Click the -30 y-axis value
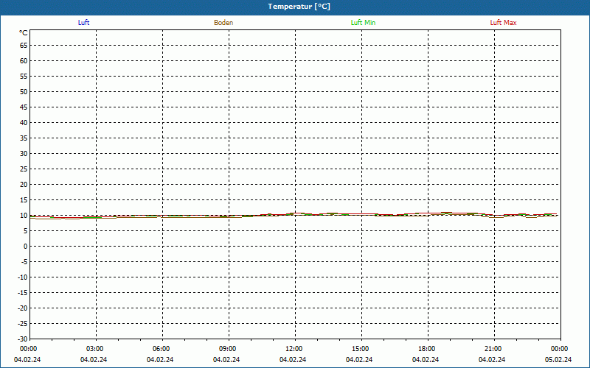Screen dimensions: 590x368 pos(23,339)
